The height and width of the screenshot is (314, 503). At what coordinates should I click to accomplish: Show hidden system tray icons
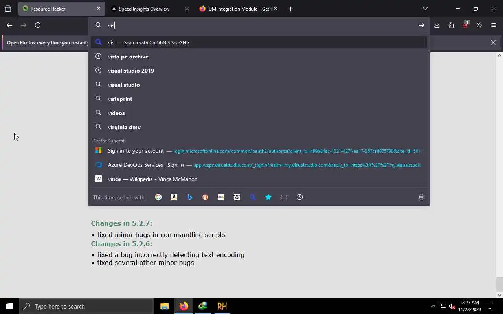433,306
